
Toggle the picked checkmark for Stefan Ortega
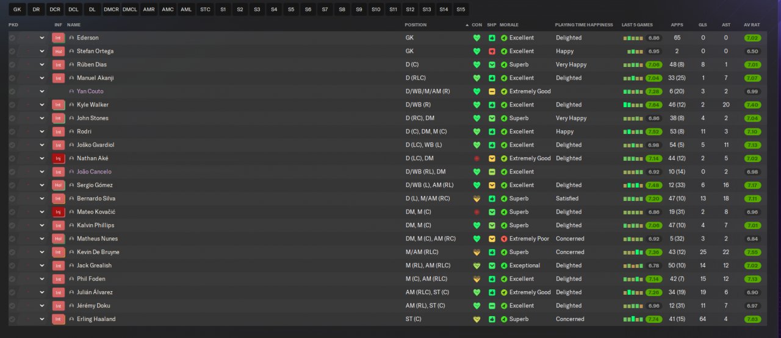pos(12,51)
